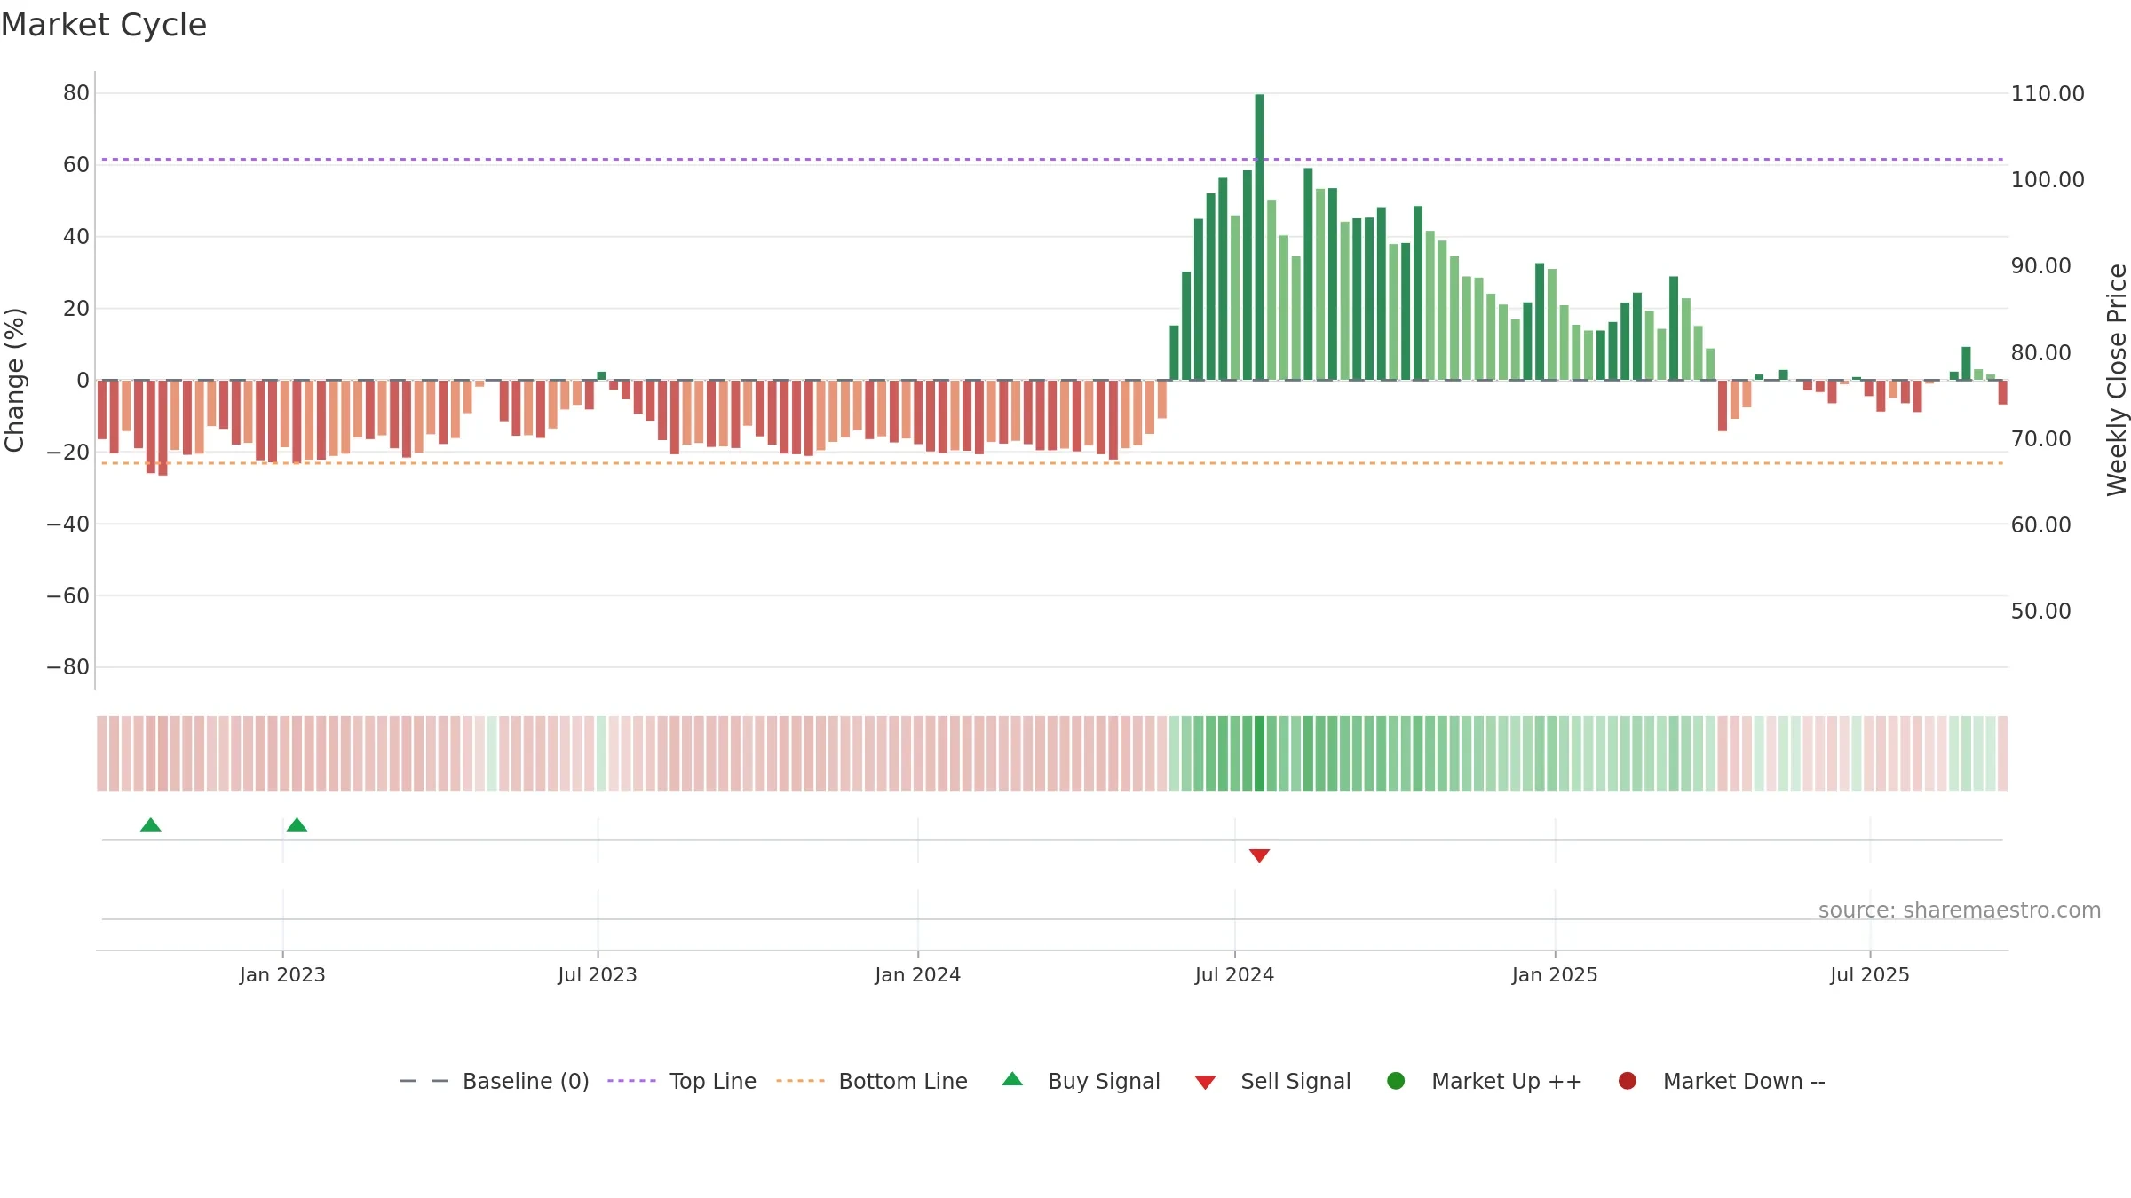This screenshot has height=1198, width=2131.
Task: Click the red Market Down circle in legend
Action: [1628, 1081]
